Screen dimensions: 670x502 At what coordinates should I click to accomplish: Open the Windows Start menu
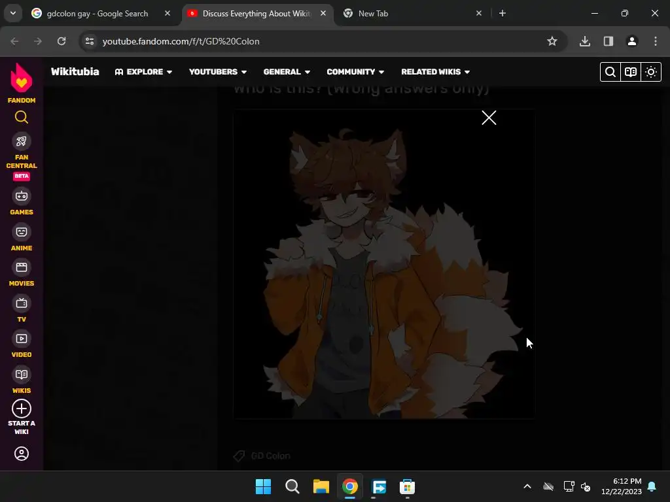point(263,486)
